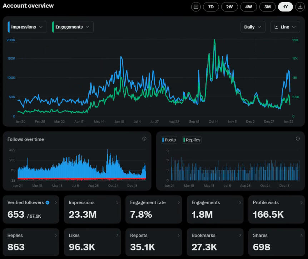Image resolution: width=308 pixels, height=259 pixels.
Task: Change chart type from Line dropdown
Action: tap(285, 27)
